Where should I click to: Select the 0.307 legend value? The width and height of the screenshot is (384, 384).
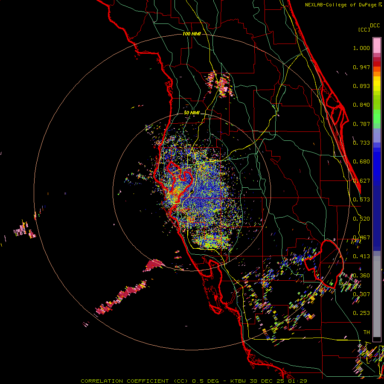pyautogui.click(x=361, y=294)
